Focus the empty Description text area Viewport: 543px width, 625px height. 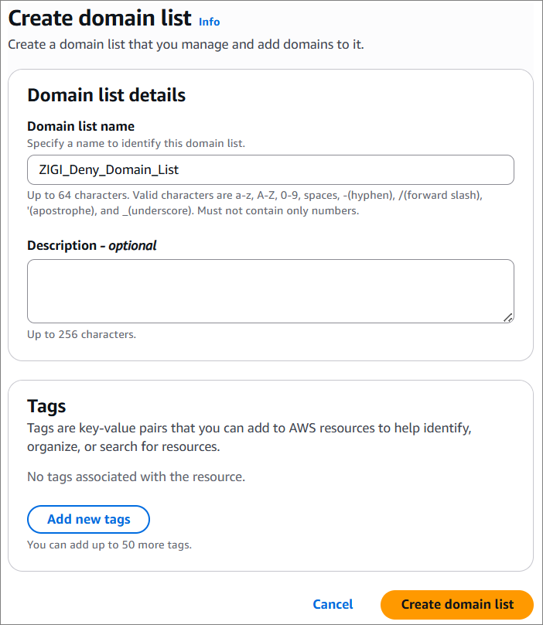[270, 291]
